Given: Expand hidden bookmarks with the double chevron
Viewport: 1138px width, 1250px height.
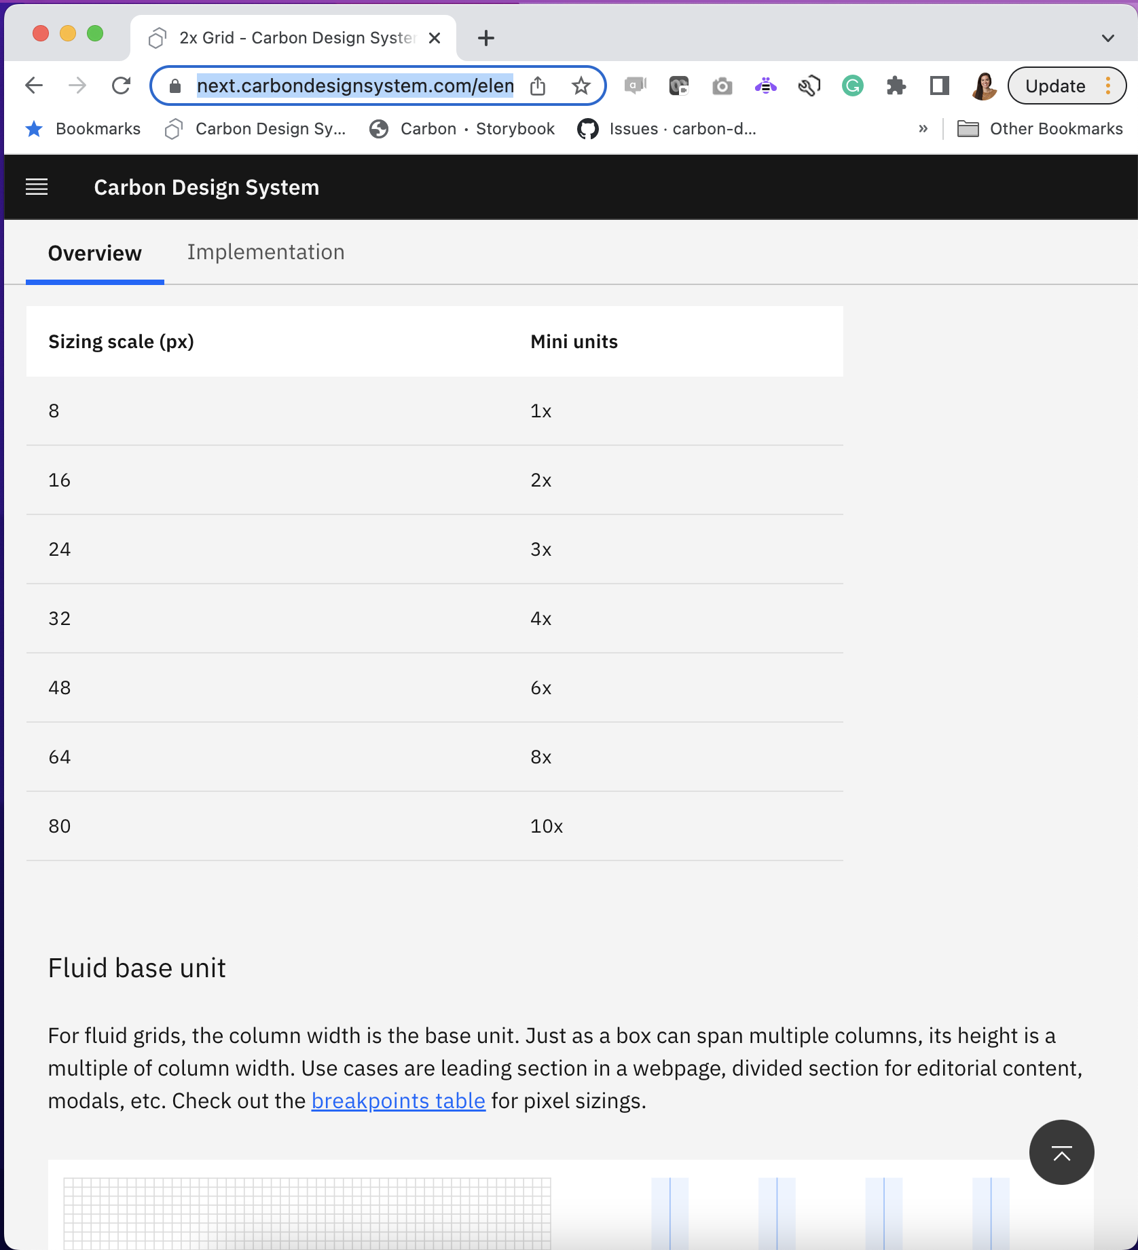Looking at the screenshot, I should point(923,128).
